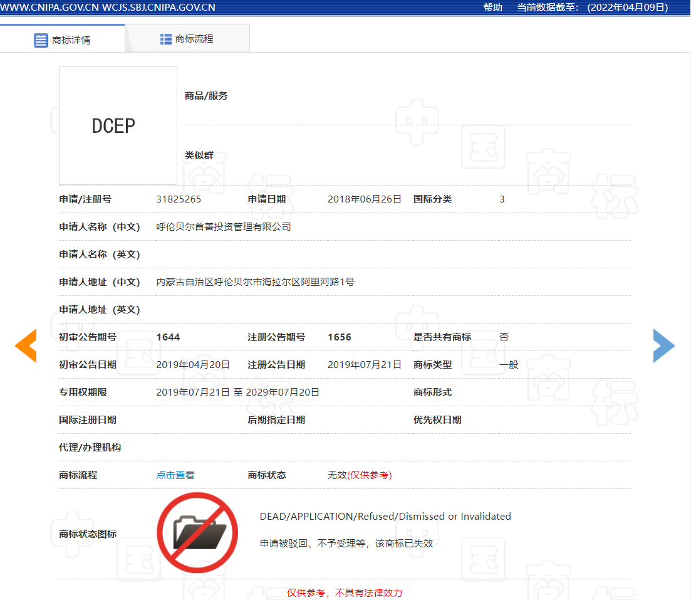Click the 商标详情 list icon
Viewport: 691px width, 600px height.
(41, 40)
